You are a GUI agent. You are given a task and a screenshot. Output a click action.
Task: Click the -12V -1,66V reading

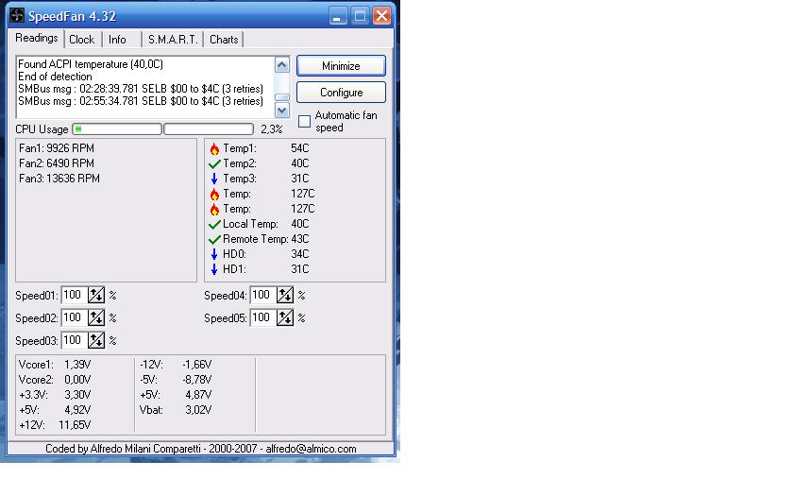176,365
